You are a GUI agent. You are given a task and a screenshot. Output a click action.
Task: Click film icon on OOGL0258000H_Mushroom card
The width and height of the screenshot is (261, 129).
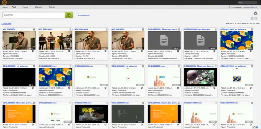pos(179,29)
